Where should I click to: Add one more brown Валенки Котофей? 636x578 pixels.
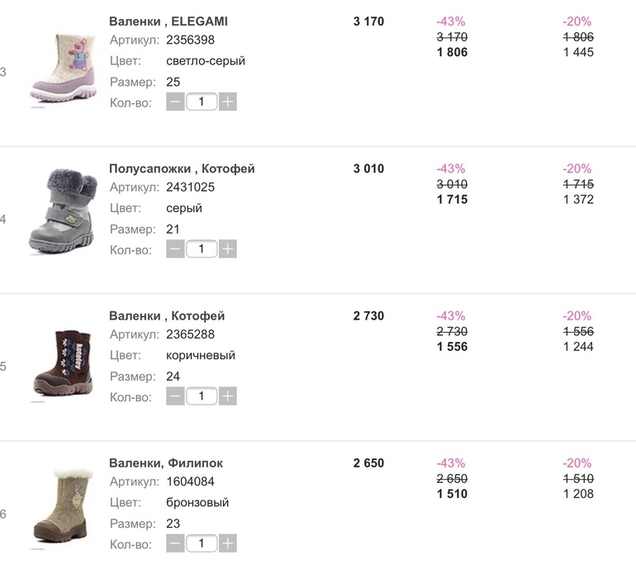pos(228,396)
